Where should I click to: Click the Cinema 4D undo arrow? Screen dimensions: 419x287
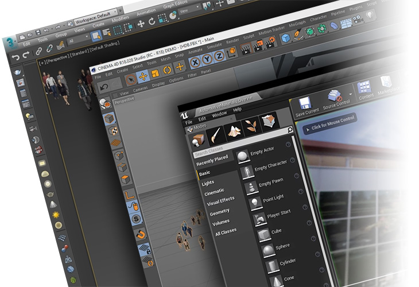tap(103, 87)
